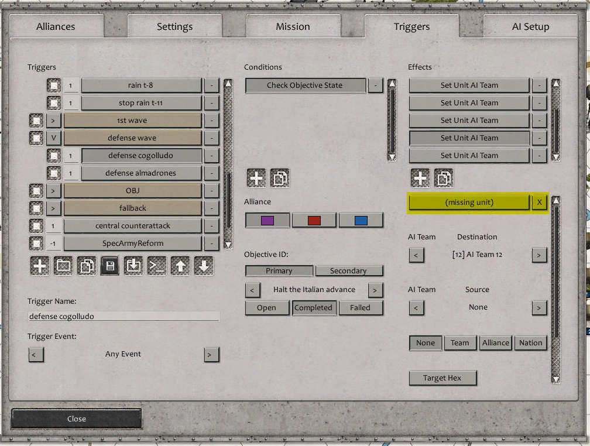The height and width of the screenshot is (446, 590).
Task: Toggle checkbox for SpecArmyReform trigger
Action: pos(36,243)
